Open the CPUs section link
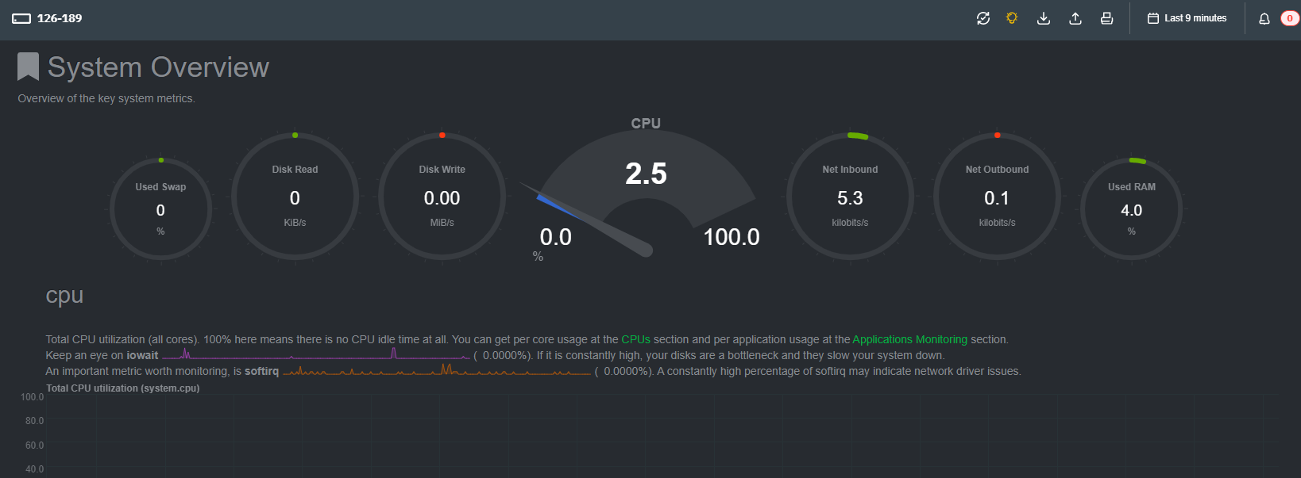 635,339
